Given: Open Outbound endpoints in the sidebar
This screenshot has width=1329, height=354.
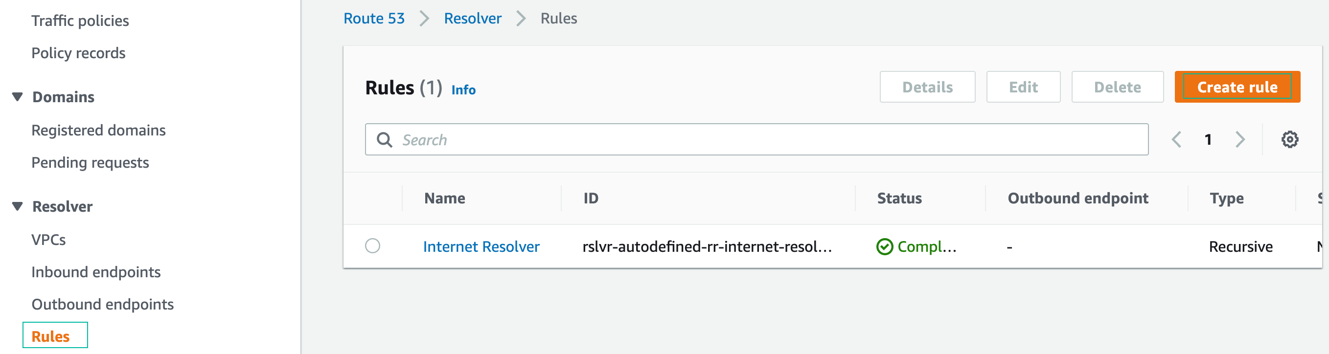Looking at the screenshot, I should [x=102, y=304].
